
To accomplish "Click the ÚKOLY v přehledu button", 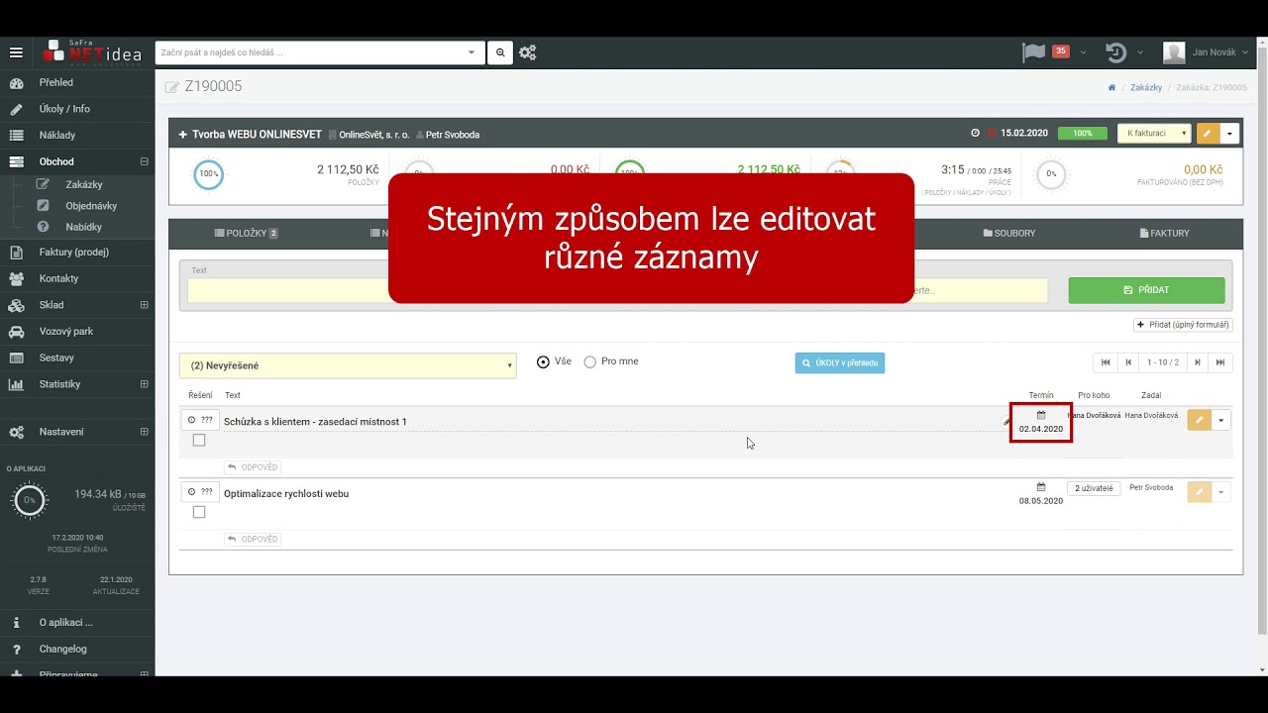I will tap(840, 363).
